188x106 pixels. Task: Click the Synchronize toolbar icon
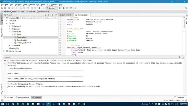pos(9,8)
